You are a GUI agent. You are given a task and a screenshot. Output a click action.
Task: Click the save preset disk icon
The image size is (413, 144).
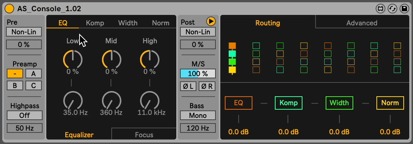(404, 9)
